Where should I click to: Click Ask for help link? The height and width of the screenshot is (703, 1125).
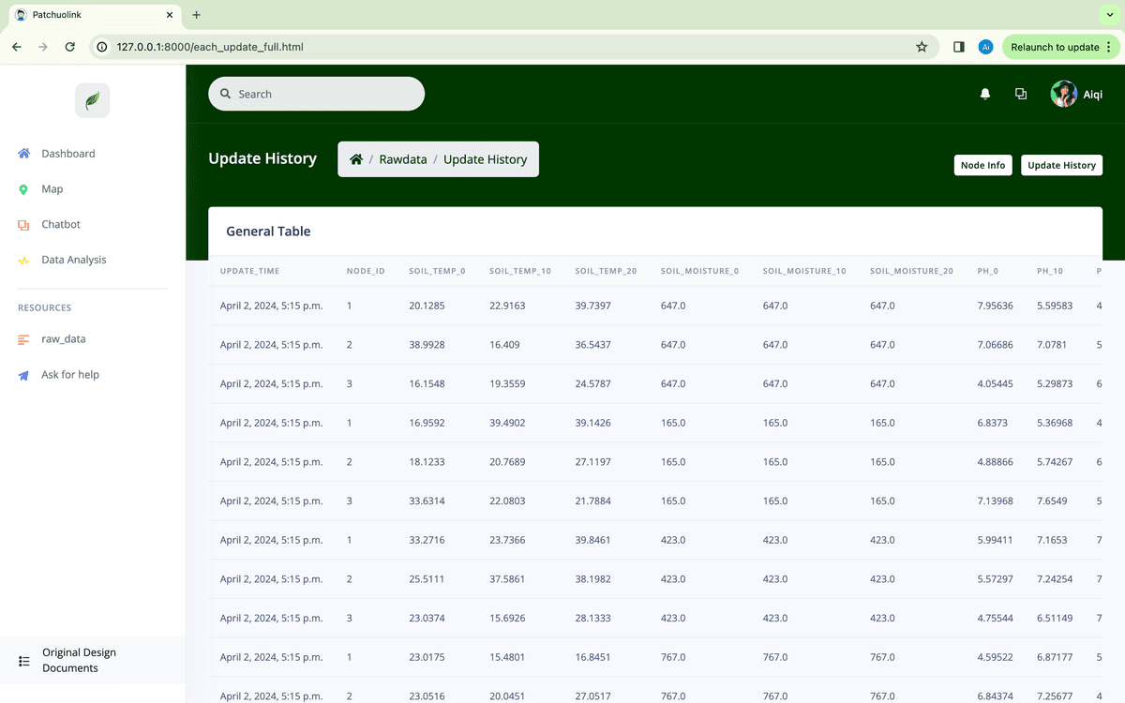pyautogui.click(x=69, y=375)
